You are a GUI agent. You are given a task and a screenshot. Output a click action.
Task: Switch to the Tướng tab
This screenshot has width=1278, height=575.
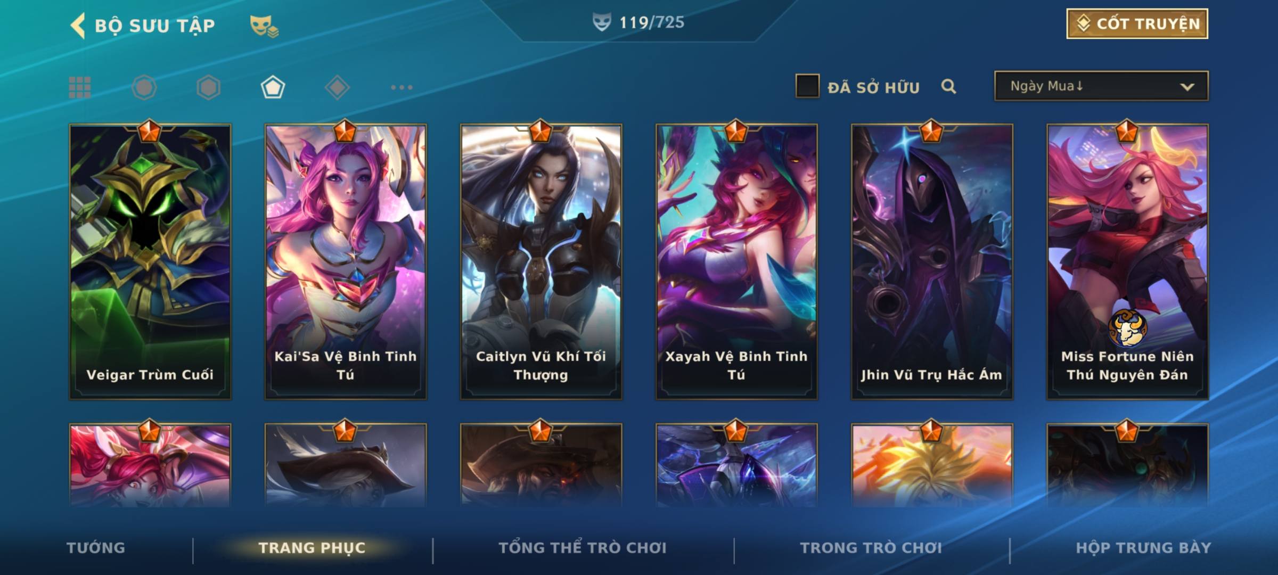tap(96, 548)
